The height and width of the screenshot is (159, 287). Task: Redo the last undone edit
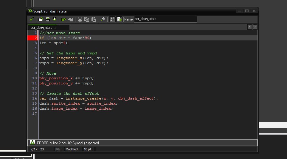coord(71,19)
